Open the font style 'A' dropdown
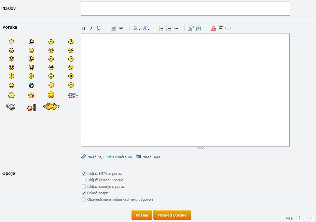Viewport: 316px width, 222px height. pyautogui.click(x=146, y=28)
